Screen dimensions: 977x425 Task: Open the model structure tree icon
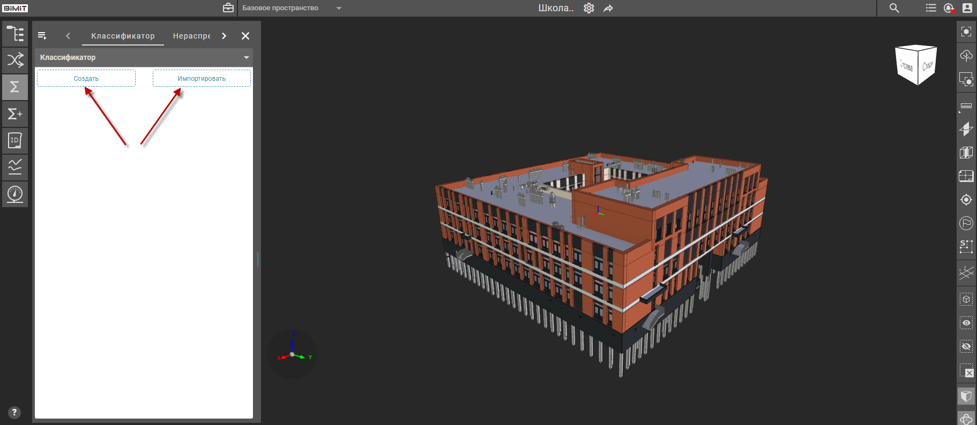(15, 33)
